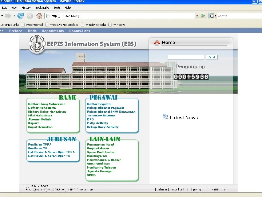Click the Stop loading icon
Image resolution: width=262 pixels, height=197 pixels.
pos(30,16)
